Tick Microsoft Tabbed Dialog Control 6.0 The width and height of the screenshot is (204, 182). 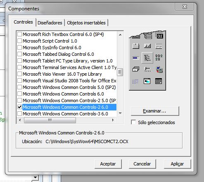(19, 54)
